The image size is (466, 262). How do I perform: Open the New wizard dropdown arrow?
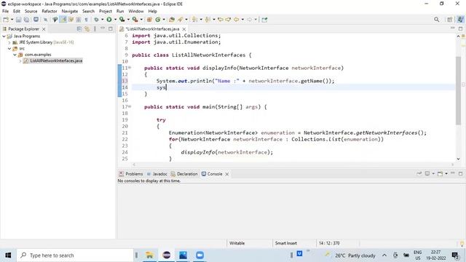[x=12, y=20]
